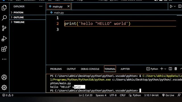Open the new terminal launch profile dropdown
This screenshot has height=102, width=182.
pyautogui.click(x=165, y=69)
